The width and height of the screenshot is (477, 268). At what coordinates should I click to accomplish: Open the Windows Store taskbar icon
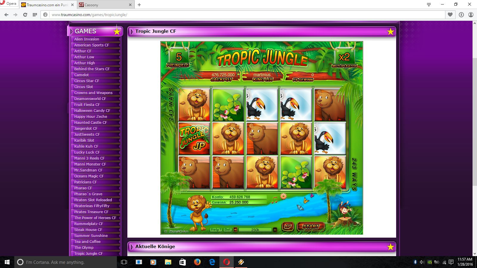[182, 262]
